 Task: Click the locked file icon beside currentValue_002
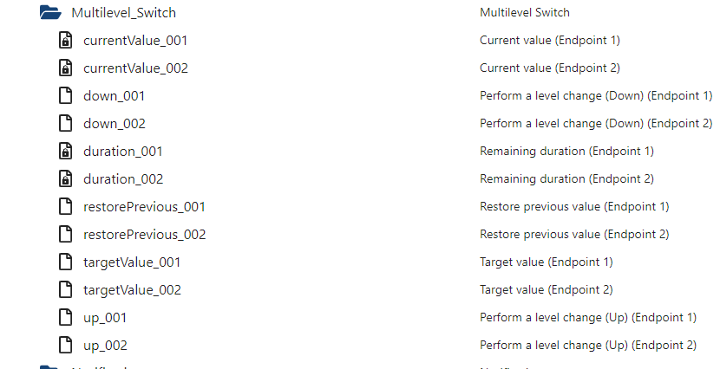pyautogui.click(x=64, y=68)
